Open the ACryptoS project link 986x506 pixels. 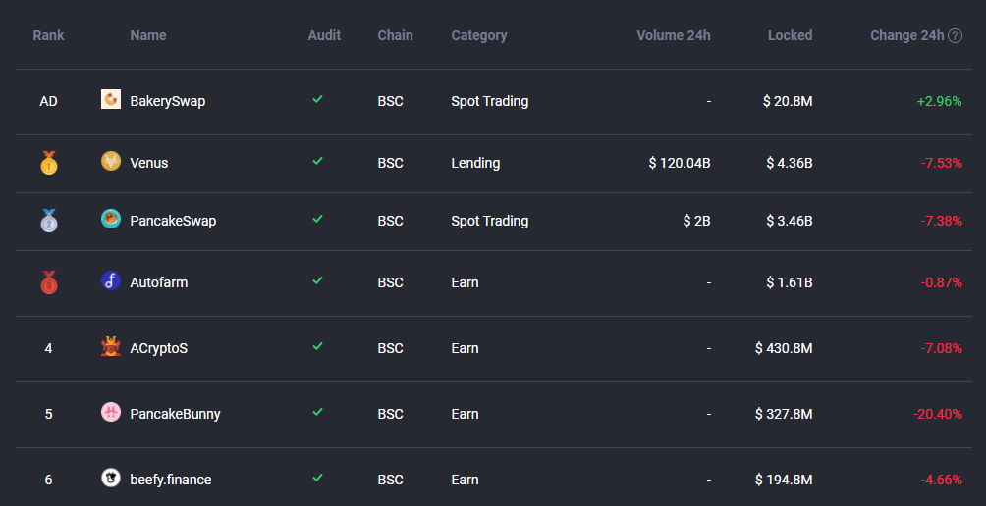159,348
